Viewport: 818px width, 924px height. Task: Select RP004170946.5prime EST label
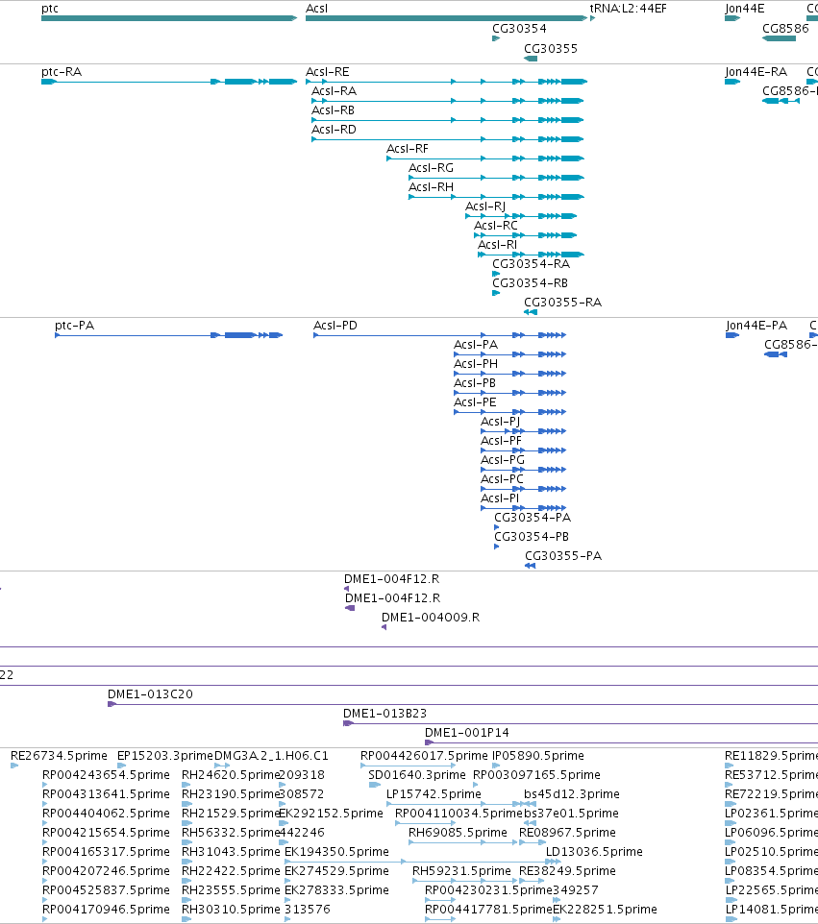[x=106, y=910]
